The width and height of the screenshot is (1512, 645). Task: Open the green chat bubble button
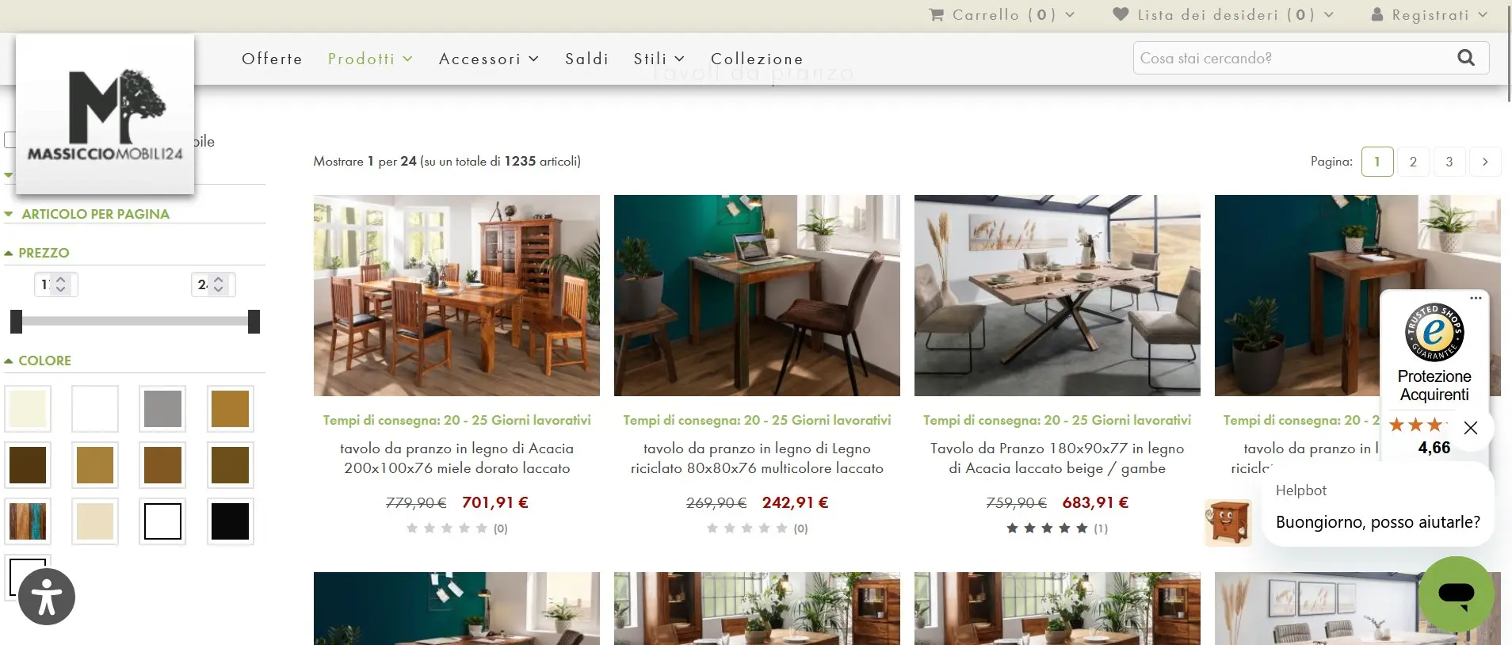click(1456, 593)
